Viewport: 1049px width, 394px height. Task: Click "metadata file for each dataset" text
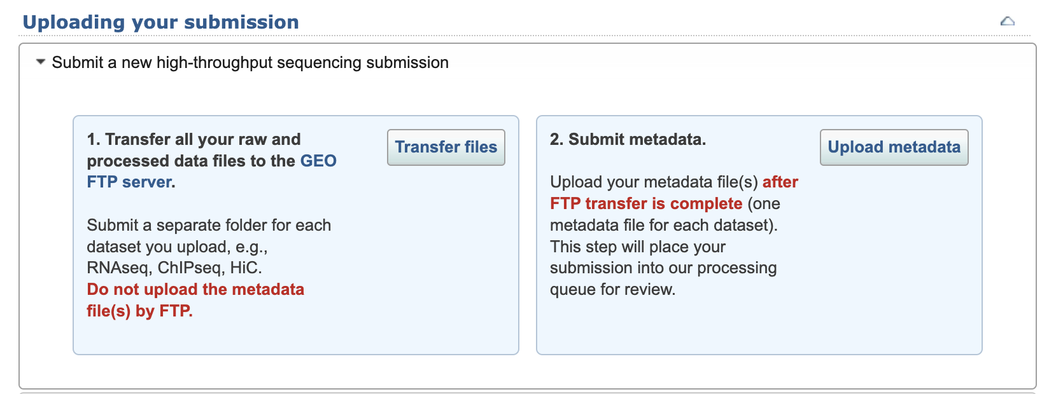(x=662, y=226)
